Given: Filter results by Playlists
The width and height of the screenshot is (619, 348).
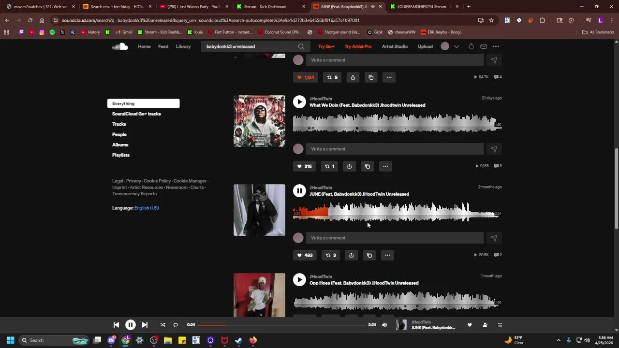Looking at the screenshot, I should pos(121,155).
